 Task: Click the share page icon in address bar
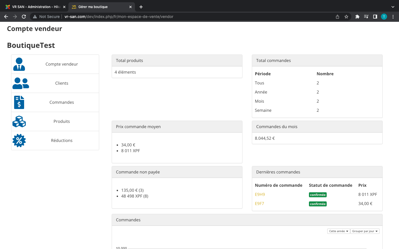click(x=337, y=17)
